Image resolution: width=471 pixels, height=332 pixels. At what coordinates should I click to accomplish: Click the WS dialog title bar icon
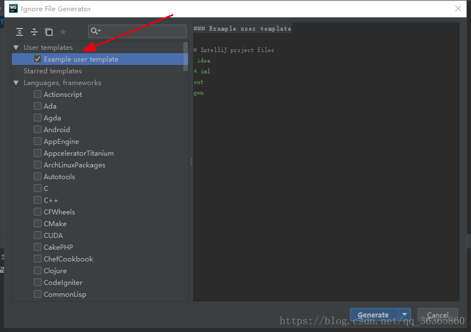coord(13,9)
